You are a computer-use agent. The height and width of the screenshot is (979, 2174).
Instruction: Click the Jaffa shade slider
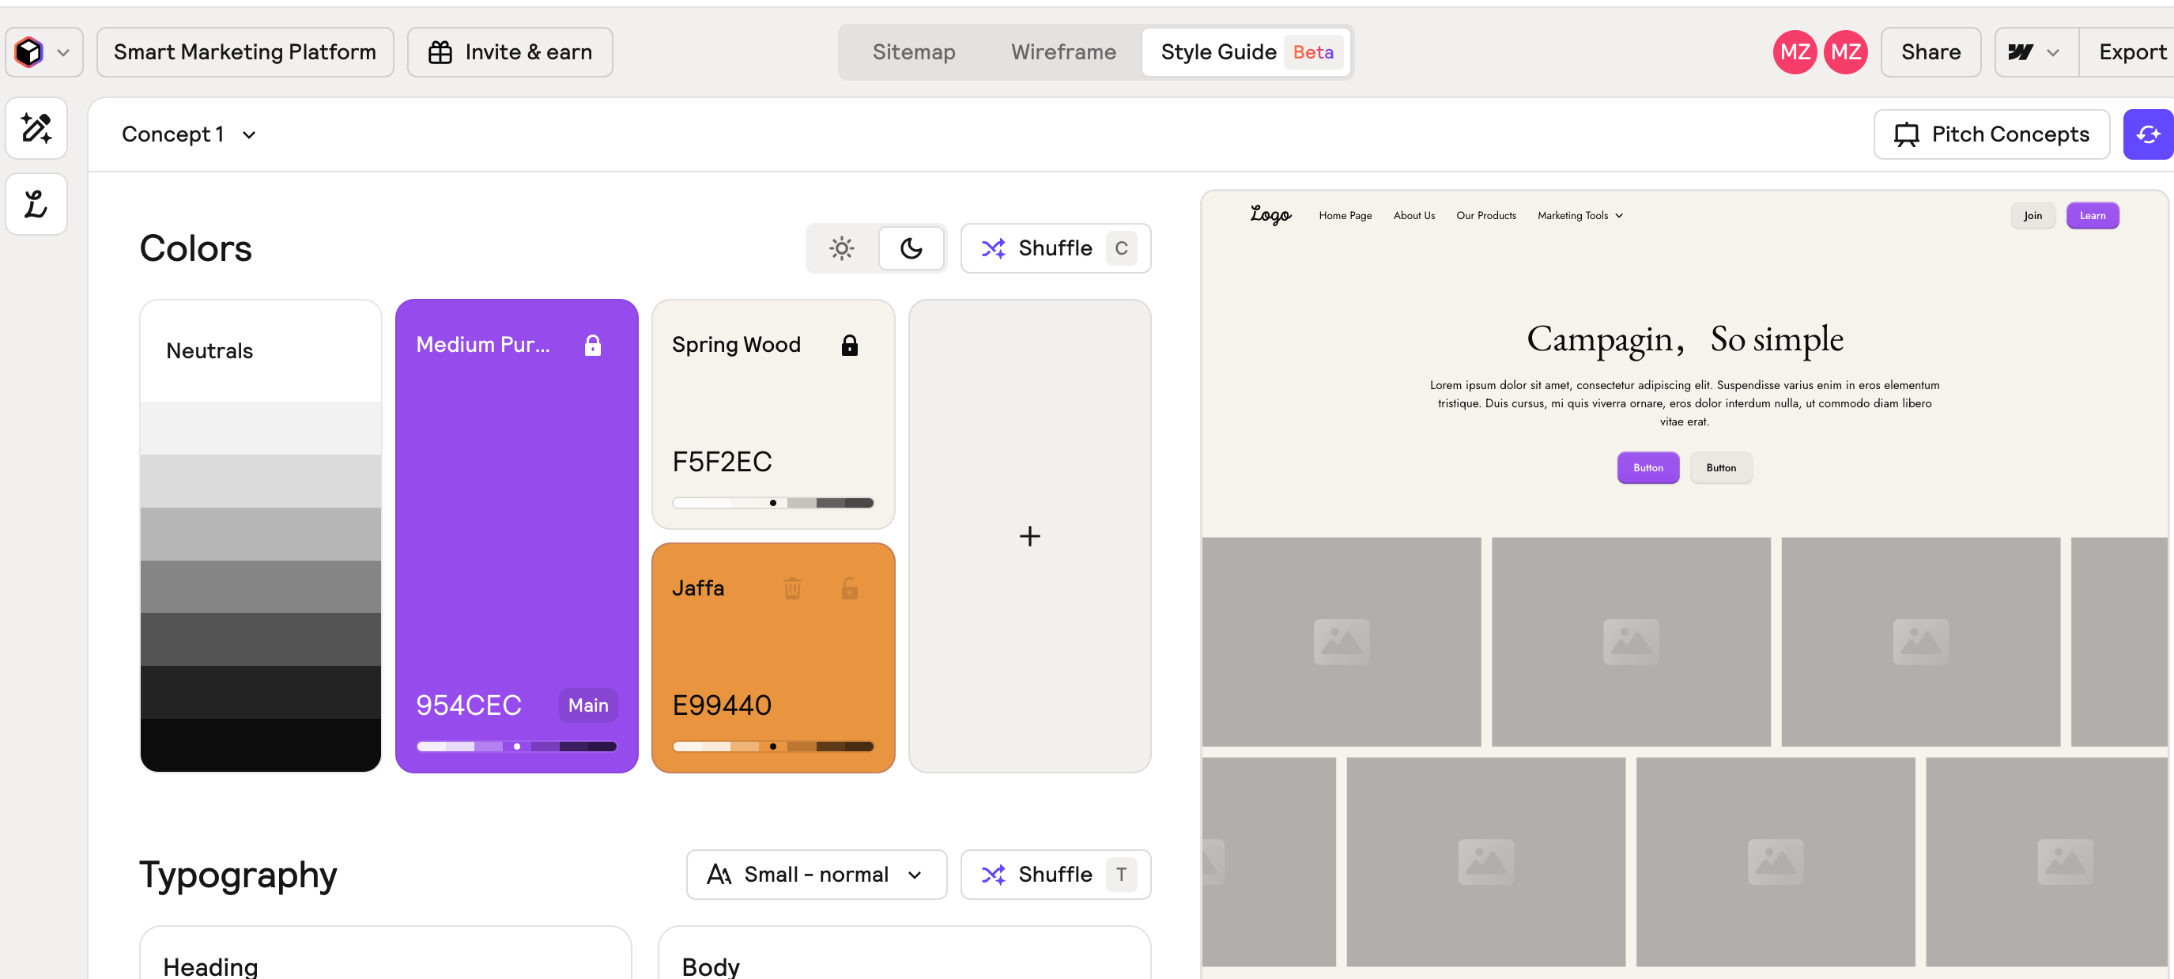(772, 746)
